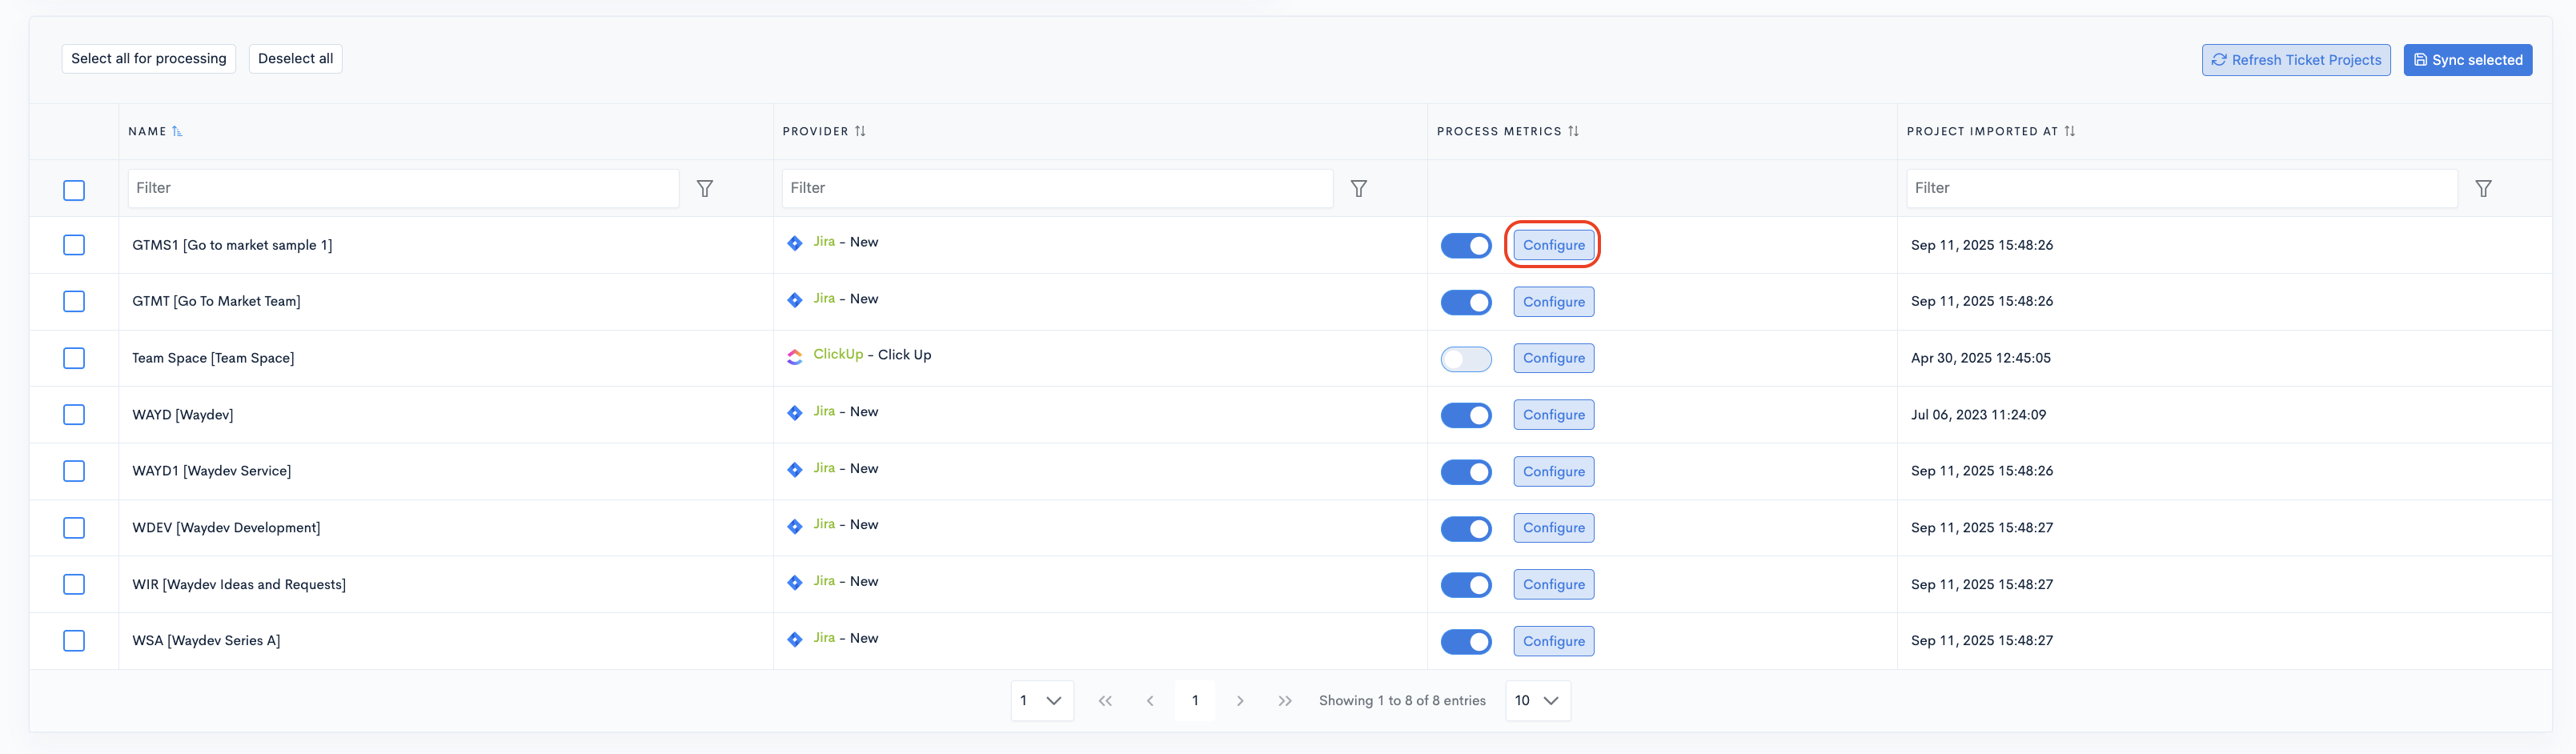Go to previous page arrow

(1150, 701)
